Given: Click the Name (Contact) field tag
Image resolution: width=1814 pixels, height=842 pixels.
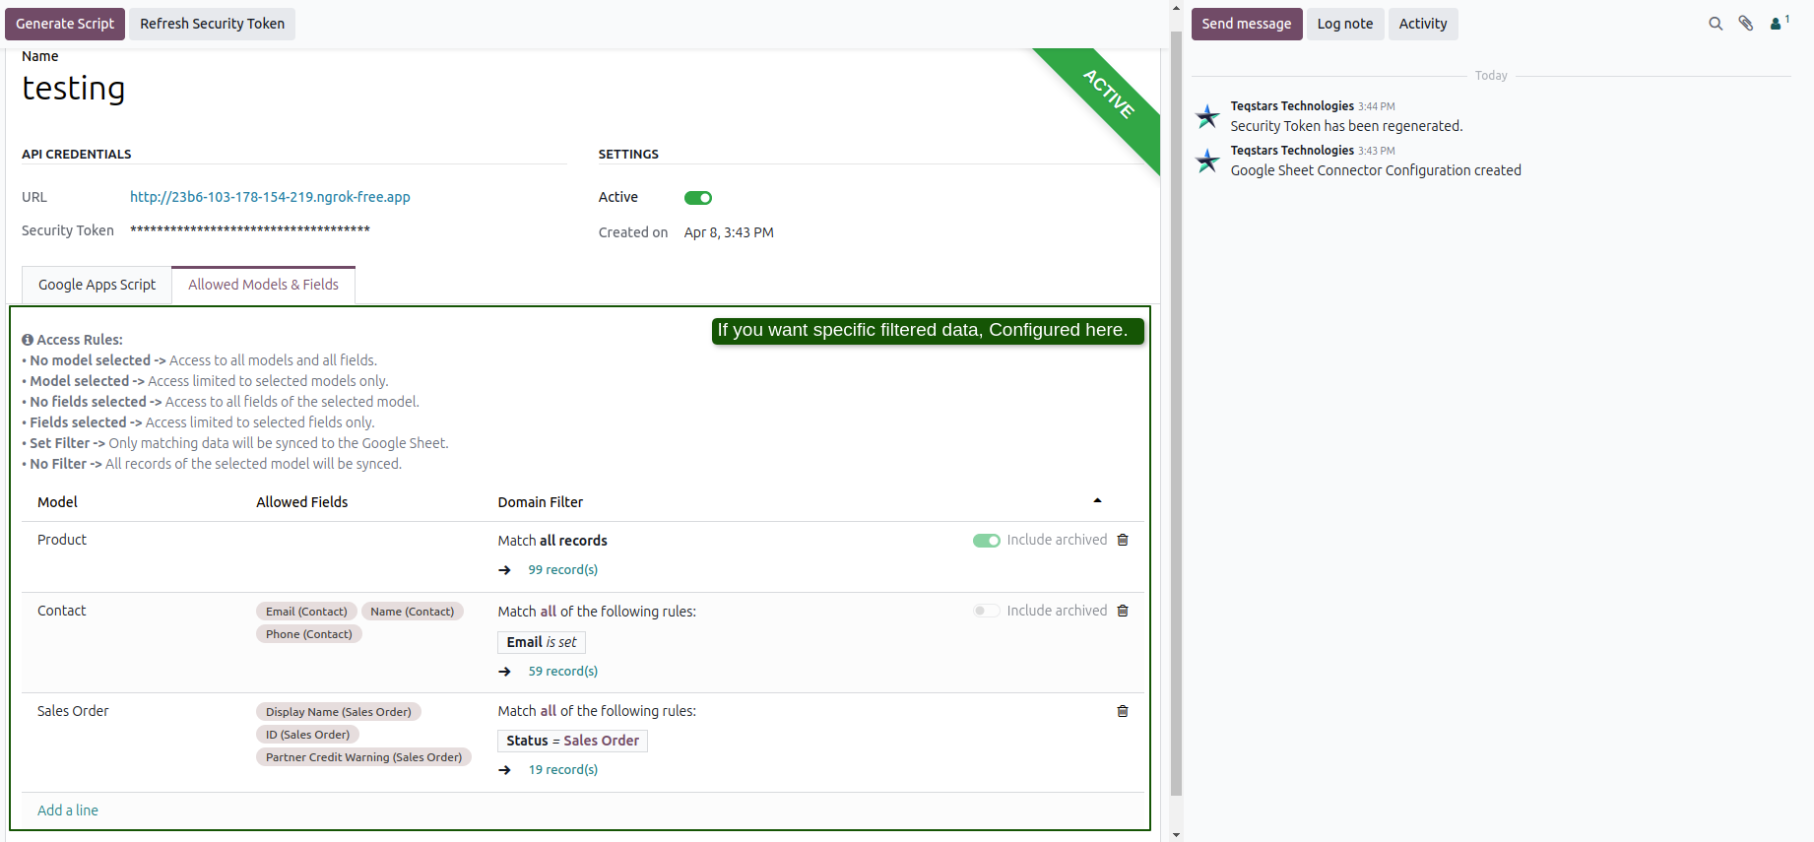Looking at the screenshot, I should 413,612.
